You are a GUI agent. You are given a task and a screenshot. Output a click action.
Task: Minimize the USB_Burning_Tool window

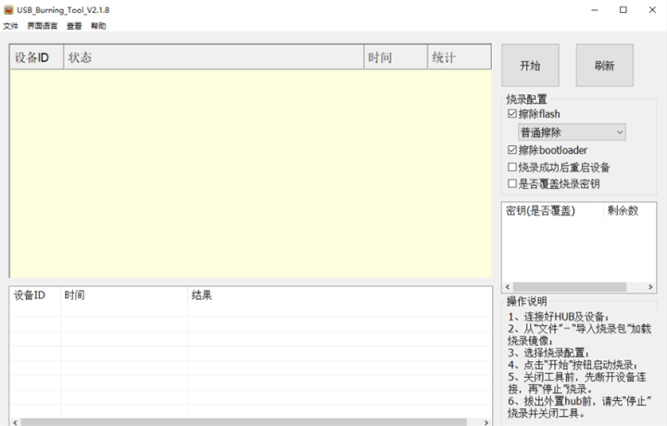pyautogui.click(x=595, y=10)
